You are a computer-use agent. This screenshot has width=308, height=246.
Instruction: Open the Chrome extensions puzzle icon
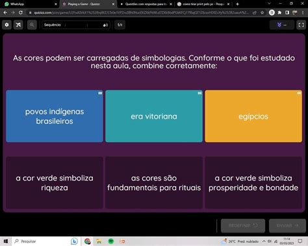tap(279, 12)
